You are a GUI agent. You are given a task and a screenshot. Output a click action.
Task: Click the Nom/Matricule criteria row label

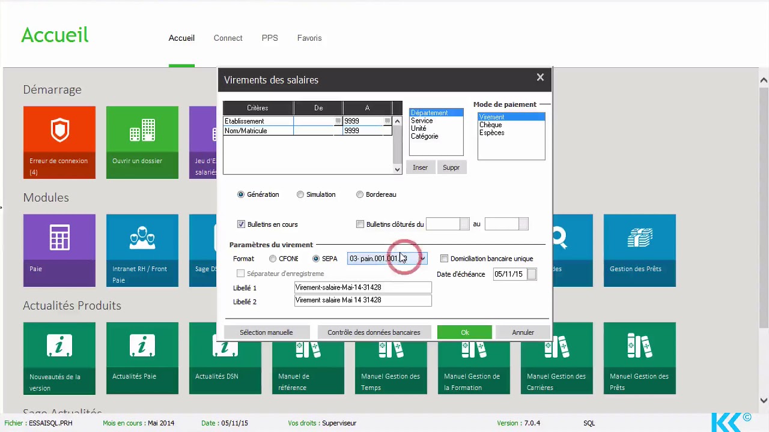click(x=258, y=131)
